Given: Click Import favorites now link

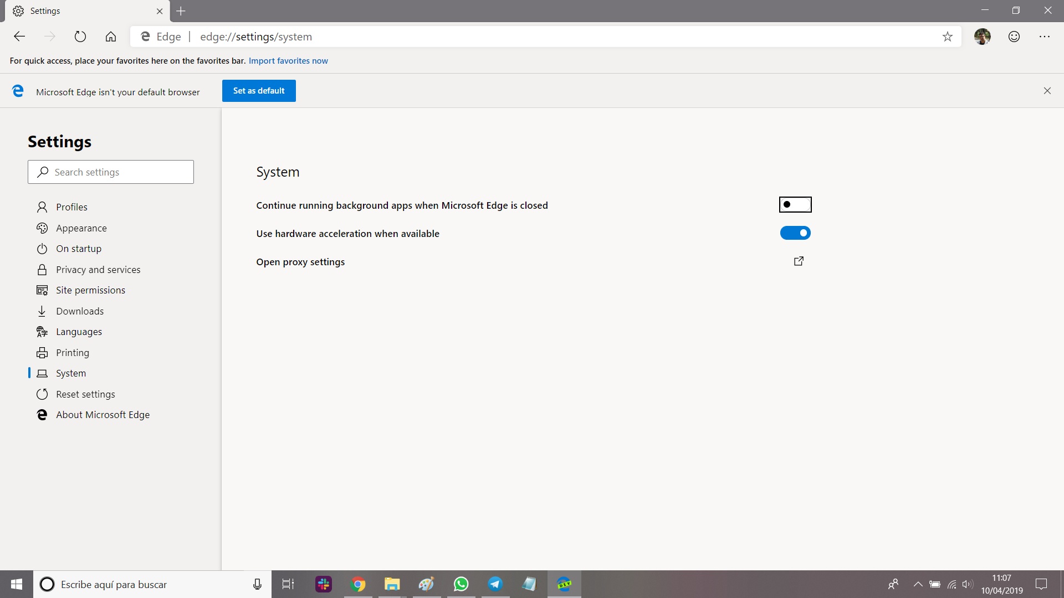Looking at the screenshot, I should [288, 61].
